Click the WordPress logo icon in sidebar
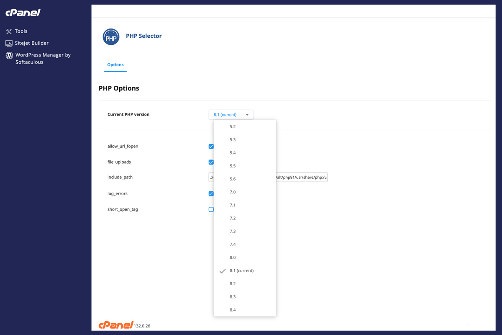 click(9, 55)
